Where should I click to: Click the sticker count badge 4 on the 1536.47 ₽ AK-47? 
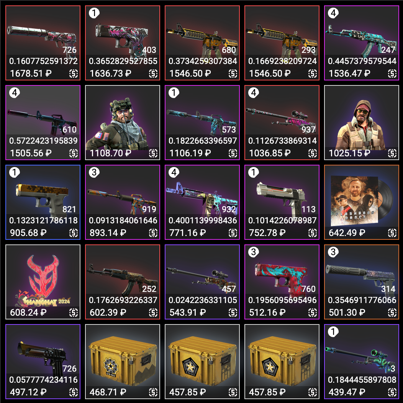[333, 13]
